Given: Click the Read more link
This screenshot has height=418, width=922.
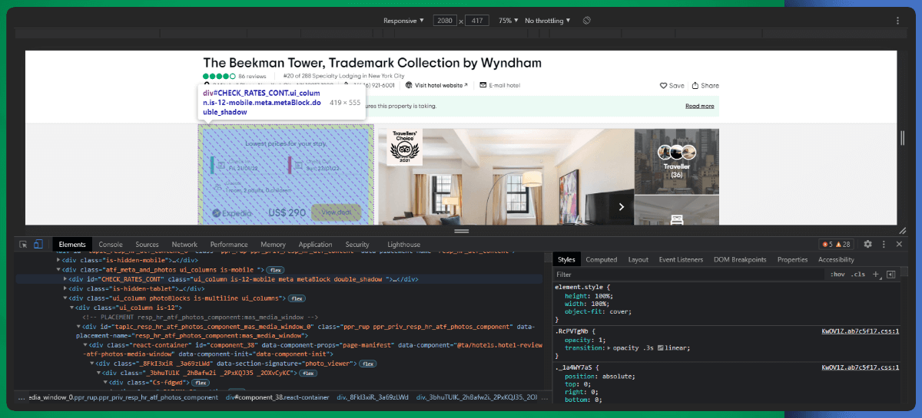Looking at the screenshot, I should click(700, 106).
